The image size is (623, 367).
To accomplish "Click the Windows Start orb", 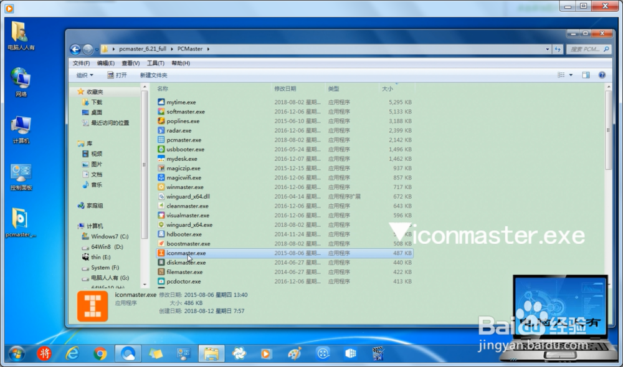I will pos(16,353).
